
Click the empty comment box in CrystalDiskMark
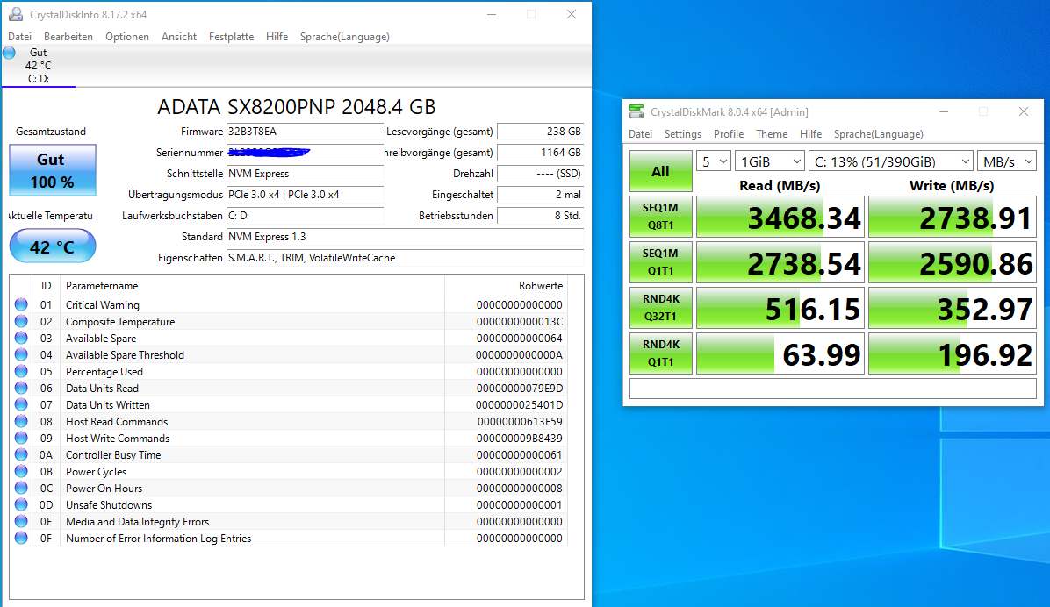coord(833,389)
